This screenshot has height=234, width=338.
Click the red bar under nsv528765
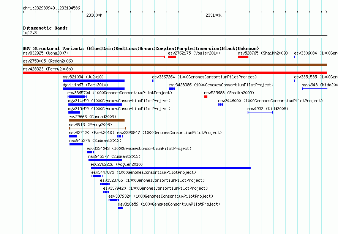pos(243,57)
